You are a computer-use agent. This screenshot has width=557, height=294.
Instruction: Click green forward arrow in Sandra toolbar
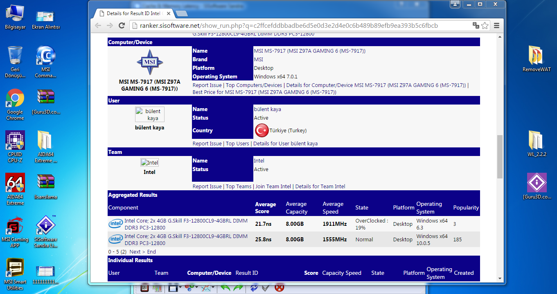click(x=239, y=287)
